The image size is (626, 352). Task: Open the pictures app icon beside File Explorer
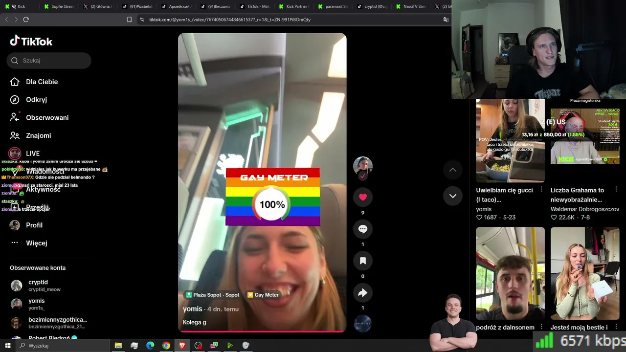coord(134,346)
